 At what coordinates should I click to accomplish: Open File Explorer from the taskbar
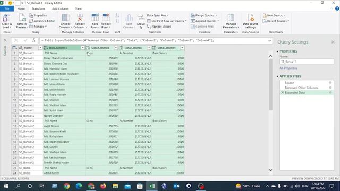[115, 186]
